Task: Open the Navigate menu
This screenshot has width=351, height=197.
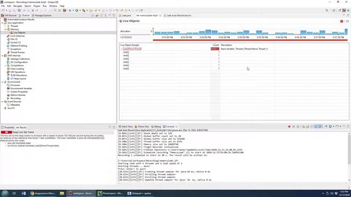Action: [18, 6]
